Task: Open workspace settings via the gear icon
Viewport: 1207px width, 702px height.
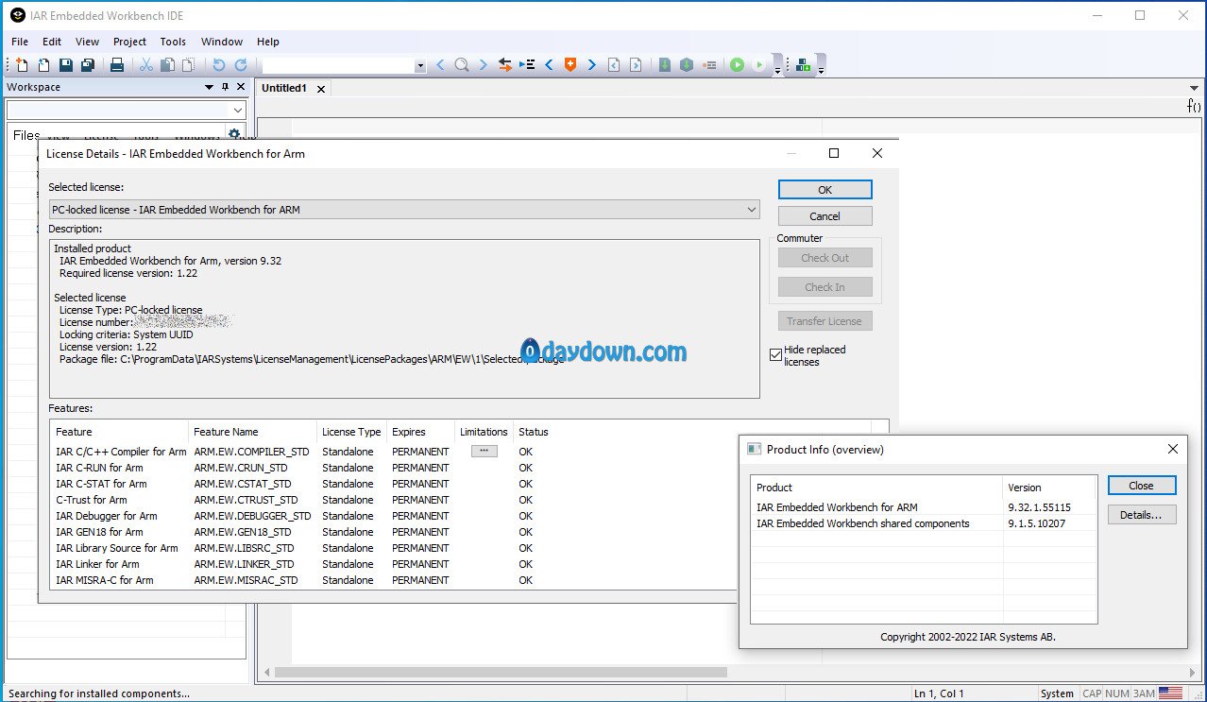Action: [235, 134]
